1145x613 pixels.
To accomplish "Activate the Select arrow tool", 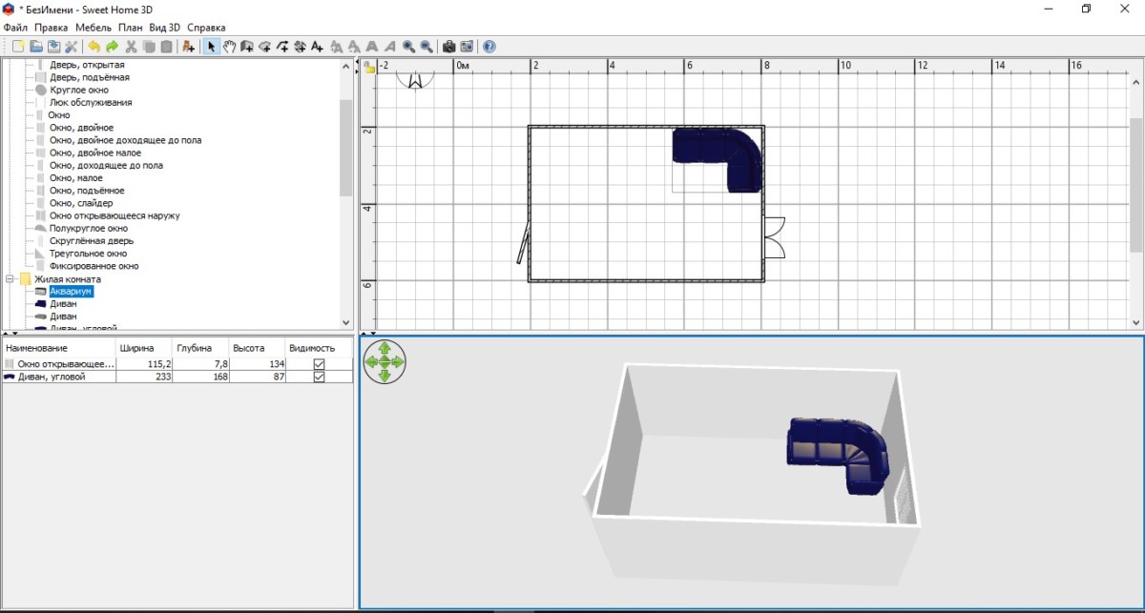I will tap(212, 46).
